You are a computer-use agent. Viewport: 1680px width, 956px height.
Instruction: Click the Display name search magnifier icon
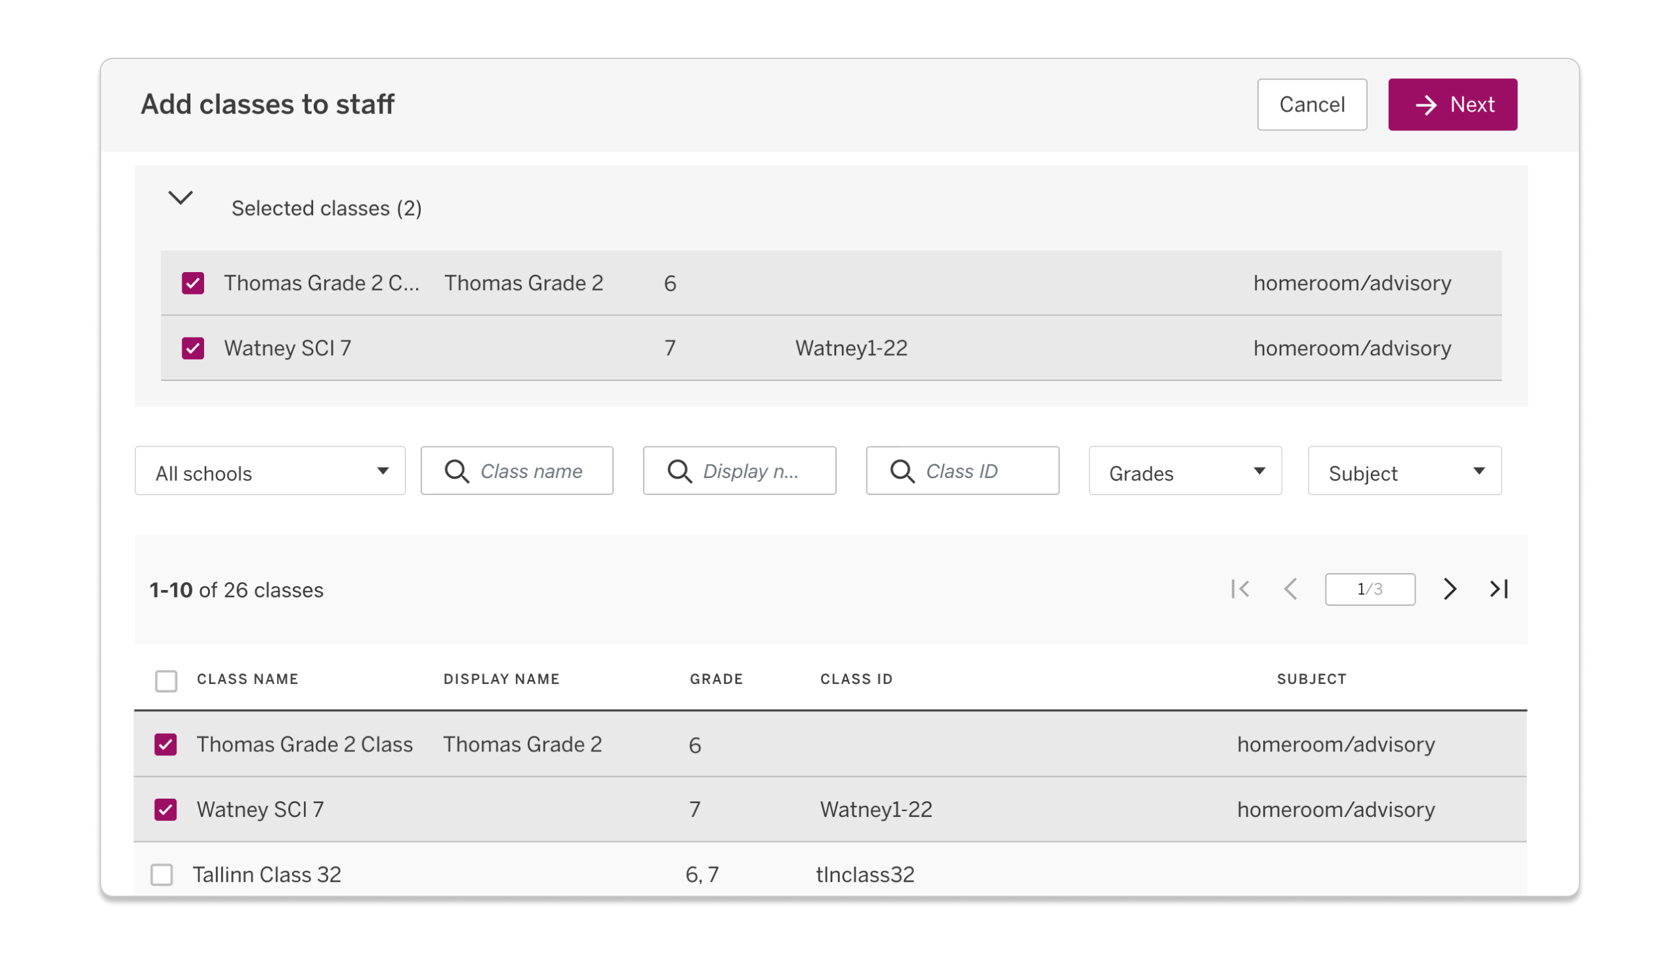[679, 471]
